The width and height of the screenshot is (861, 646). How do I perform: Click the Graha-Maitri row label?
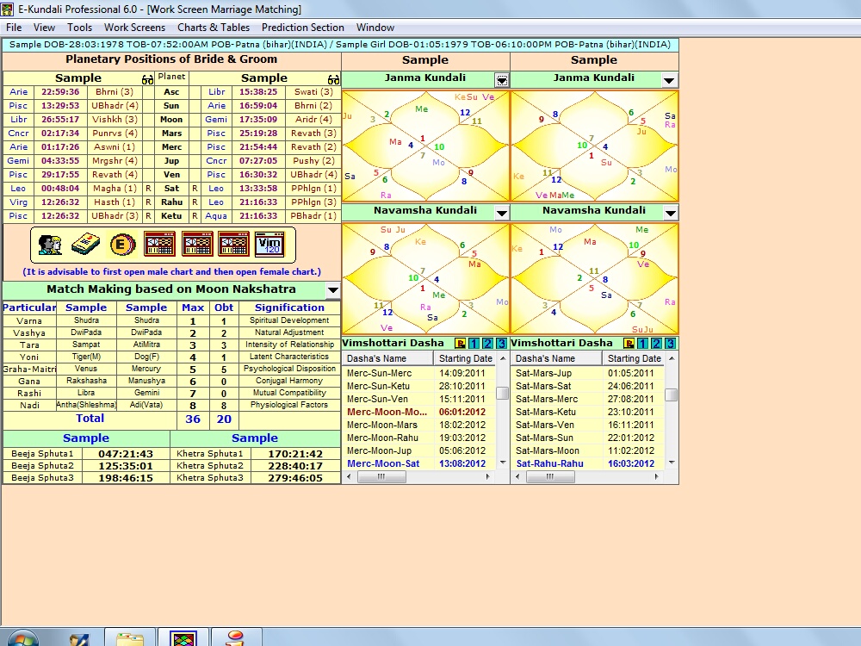[29, 370]
